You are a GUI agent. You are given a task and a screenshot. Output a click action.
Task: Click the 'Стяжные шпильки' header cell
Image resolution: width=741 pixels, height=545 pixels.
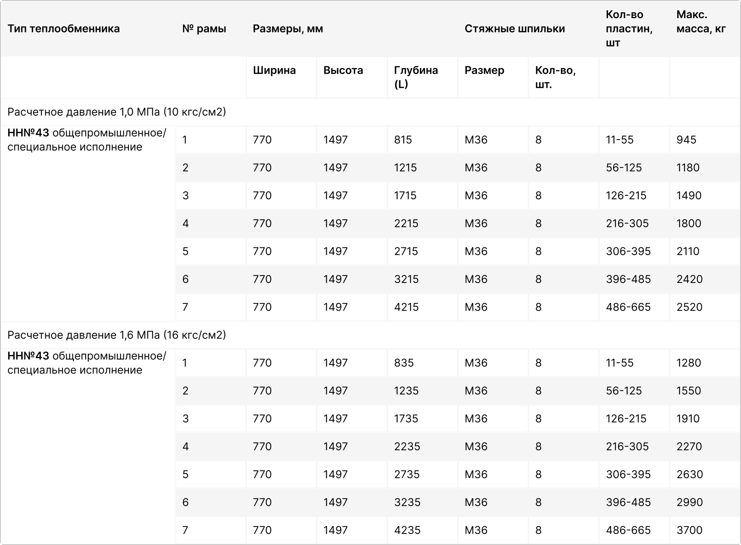[x=515, y=29]
